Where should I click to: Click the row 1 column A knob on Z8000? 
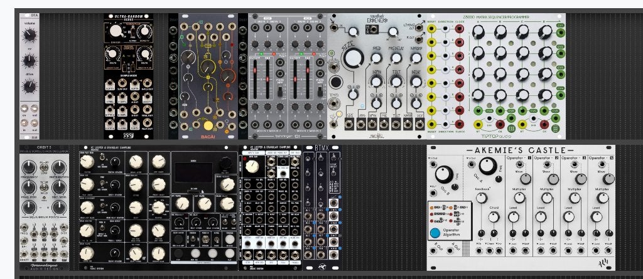pos(478,32)
